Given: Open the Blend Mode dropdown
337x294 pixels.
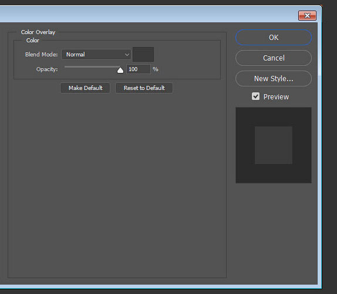Looking at the screenshot, I should point(96,55).
